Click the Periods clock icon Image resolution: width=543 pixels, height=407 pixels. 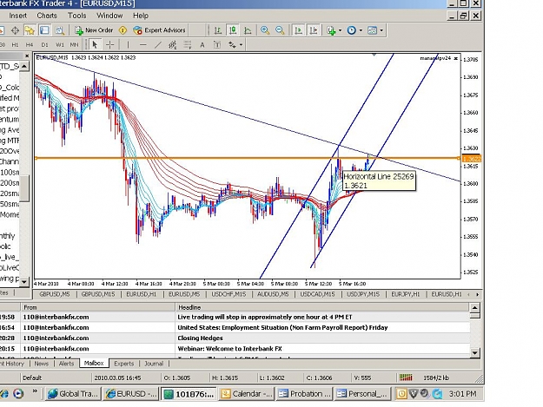pos(352,30)
